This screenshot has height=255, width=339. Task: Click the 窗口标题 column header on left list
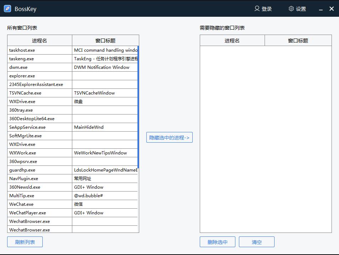[105, 40]
